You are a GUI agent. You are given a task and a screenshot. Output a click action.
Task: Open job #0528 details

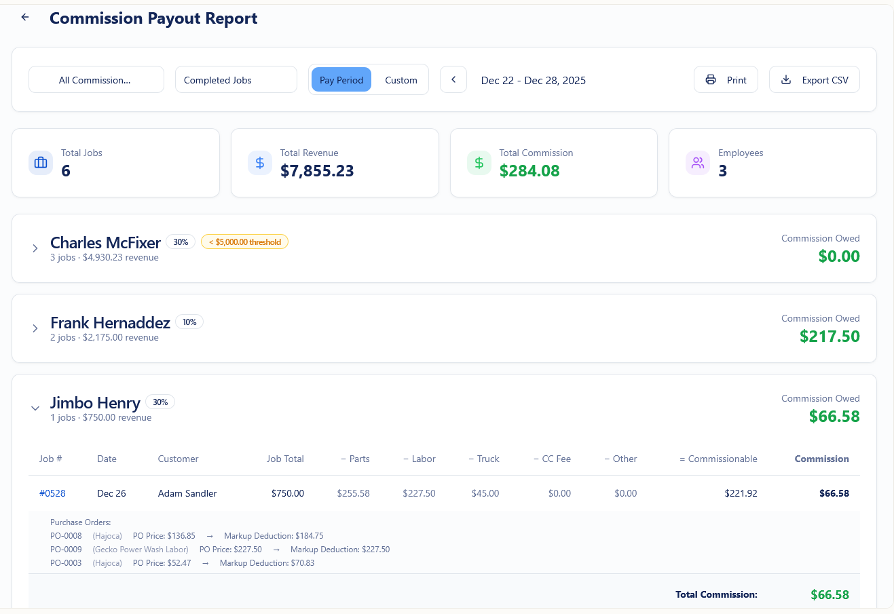pos(52,493)
